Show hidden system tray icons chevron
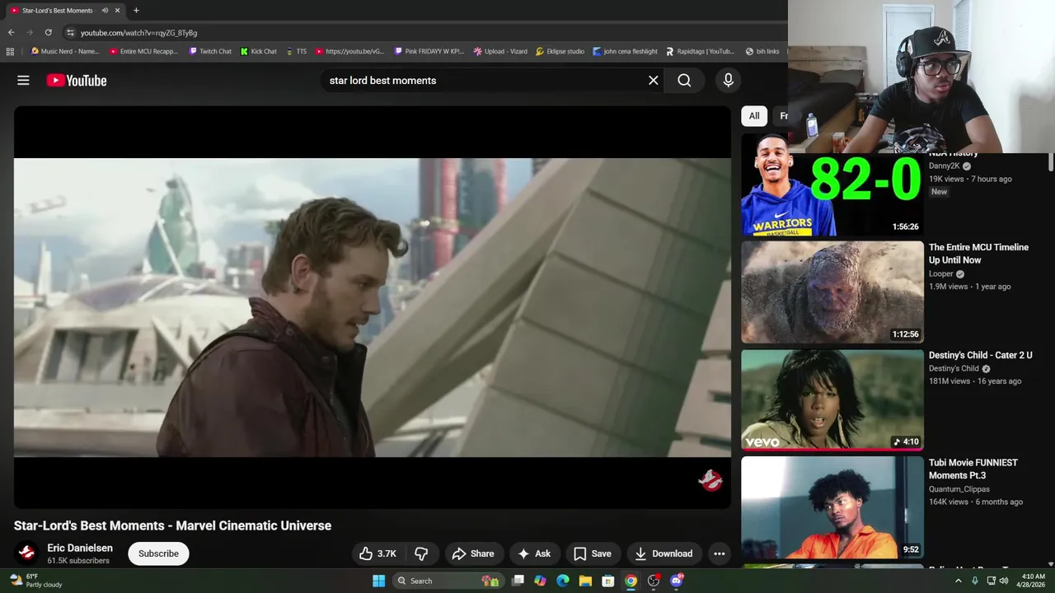Image resolution: width=1055 pixels, height=593 pixels. coord(959,581)
